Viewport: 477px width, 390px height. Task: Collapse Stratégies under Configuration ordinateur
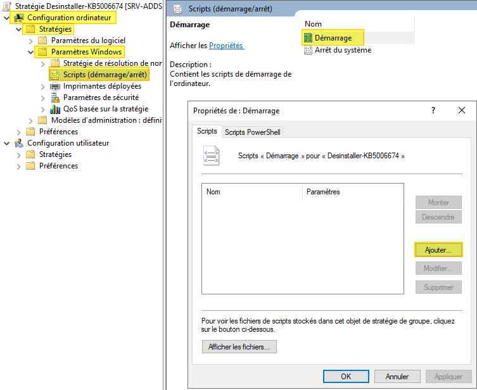pyautogui.click(x=18, y=30)
